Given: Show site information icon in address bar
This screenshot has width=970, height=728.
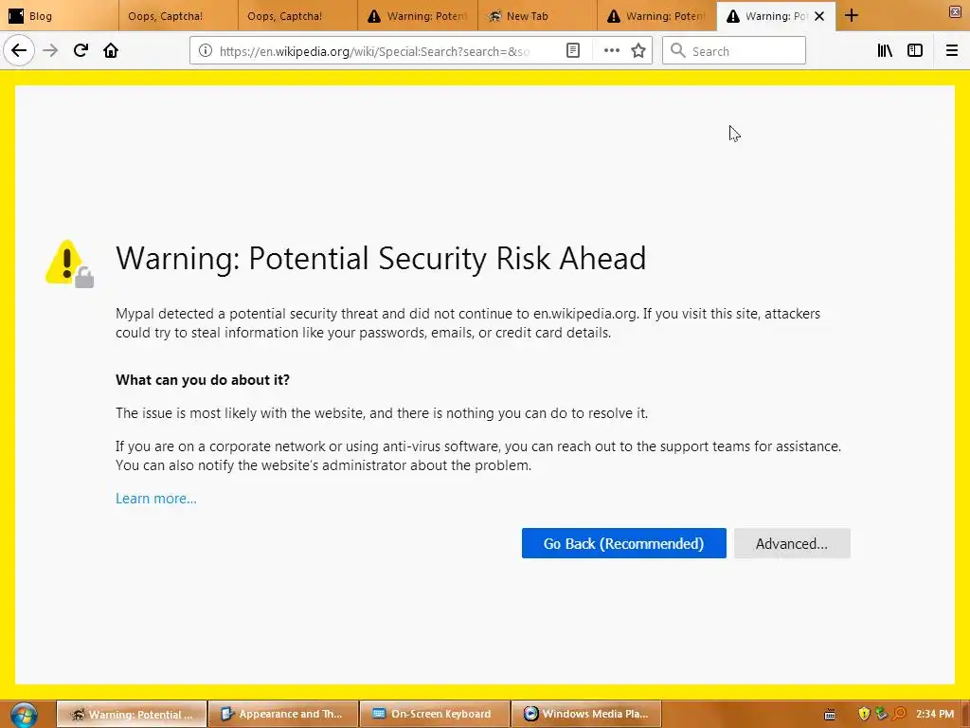Looking at the screenshot, I should coord(206,51).
